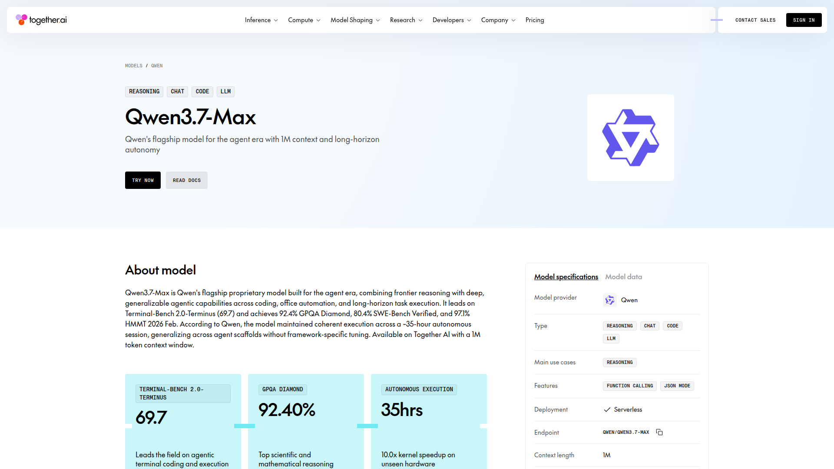Click the 1M context length value
Viewport: 834px width, 469px height.
[607, 455]
